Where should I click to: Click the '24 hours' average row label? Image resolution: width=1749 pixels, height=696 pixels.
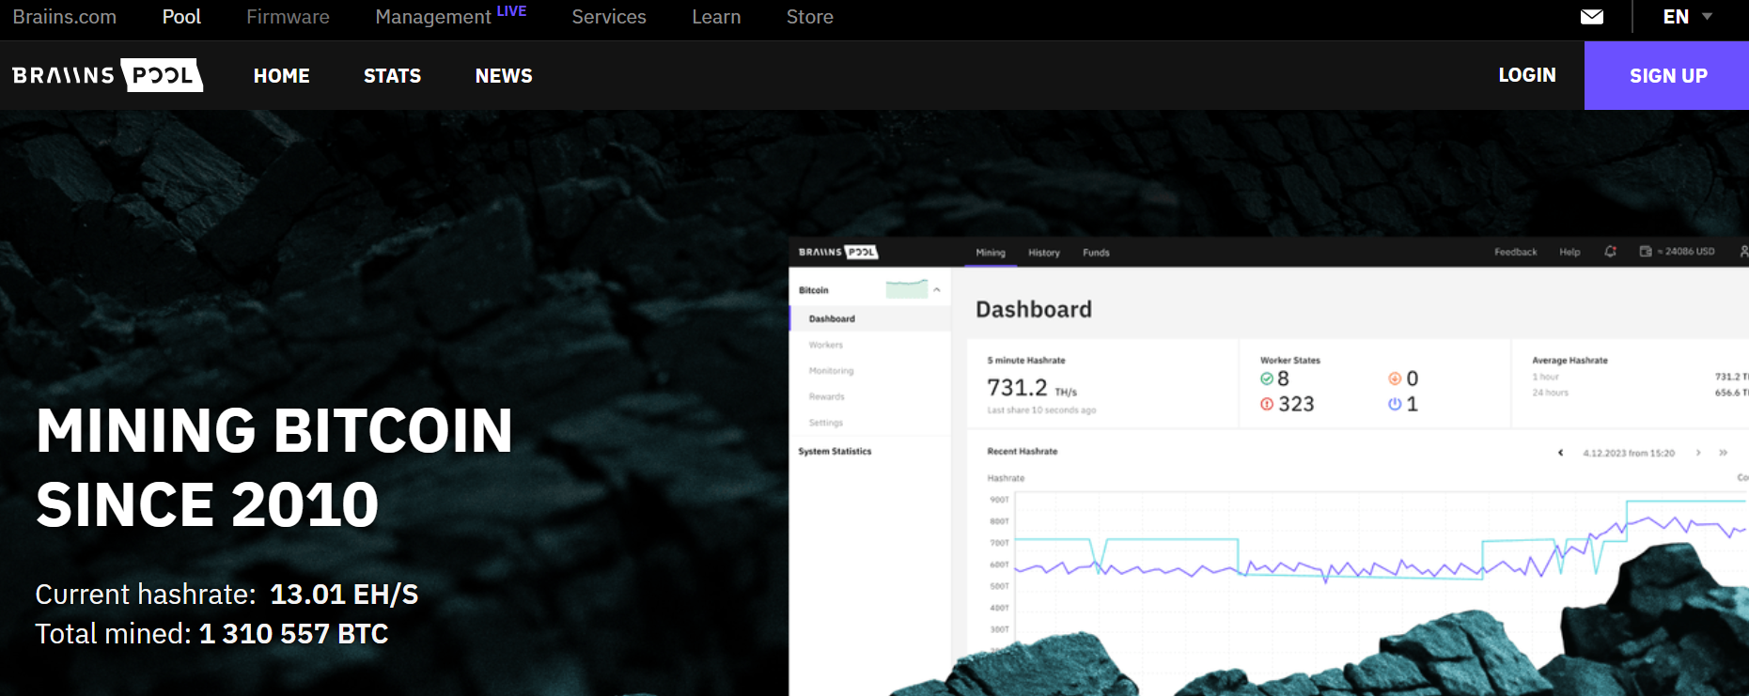[x=1550, y=393]
